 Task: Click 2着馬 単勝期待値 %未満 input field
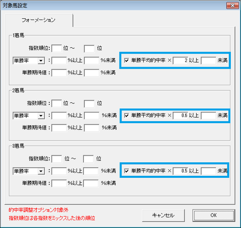coord(92,128)
